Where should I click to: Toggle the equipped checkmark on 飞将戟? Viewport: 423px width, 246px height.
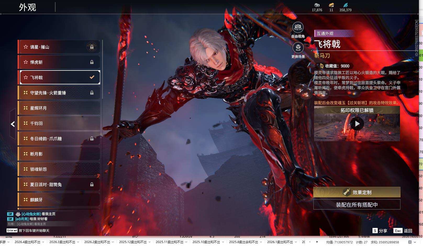click(92, 77)
